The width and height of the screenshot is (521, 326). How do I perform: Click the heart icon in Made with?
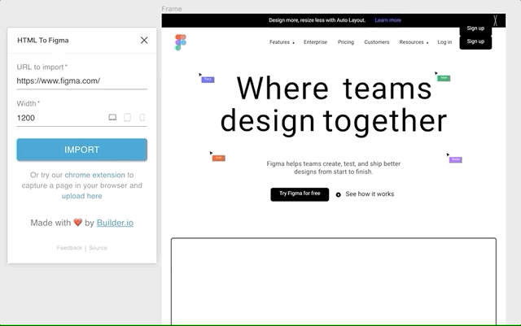click(78, 222)
